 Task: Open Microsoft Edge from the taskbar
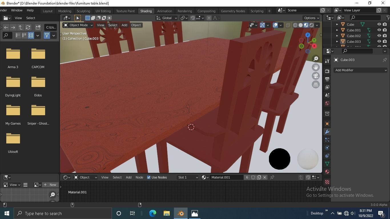153,213
